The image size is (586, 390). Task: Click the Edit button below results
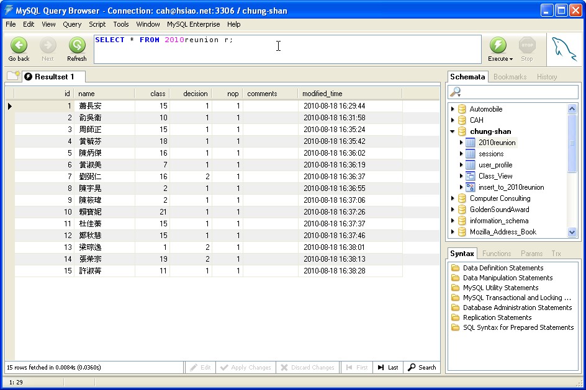click(201, 367)
